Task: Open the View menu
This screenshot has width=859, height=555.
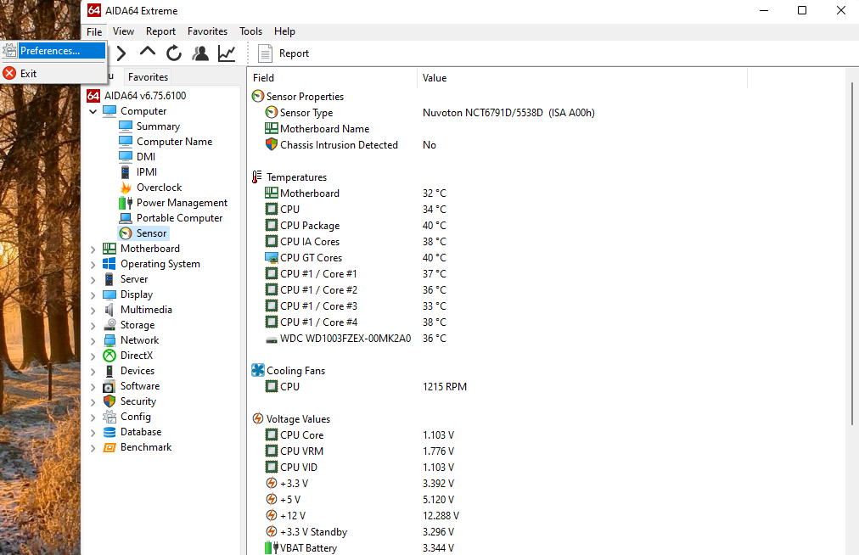Action: coord(123,31)
